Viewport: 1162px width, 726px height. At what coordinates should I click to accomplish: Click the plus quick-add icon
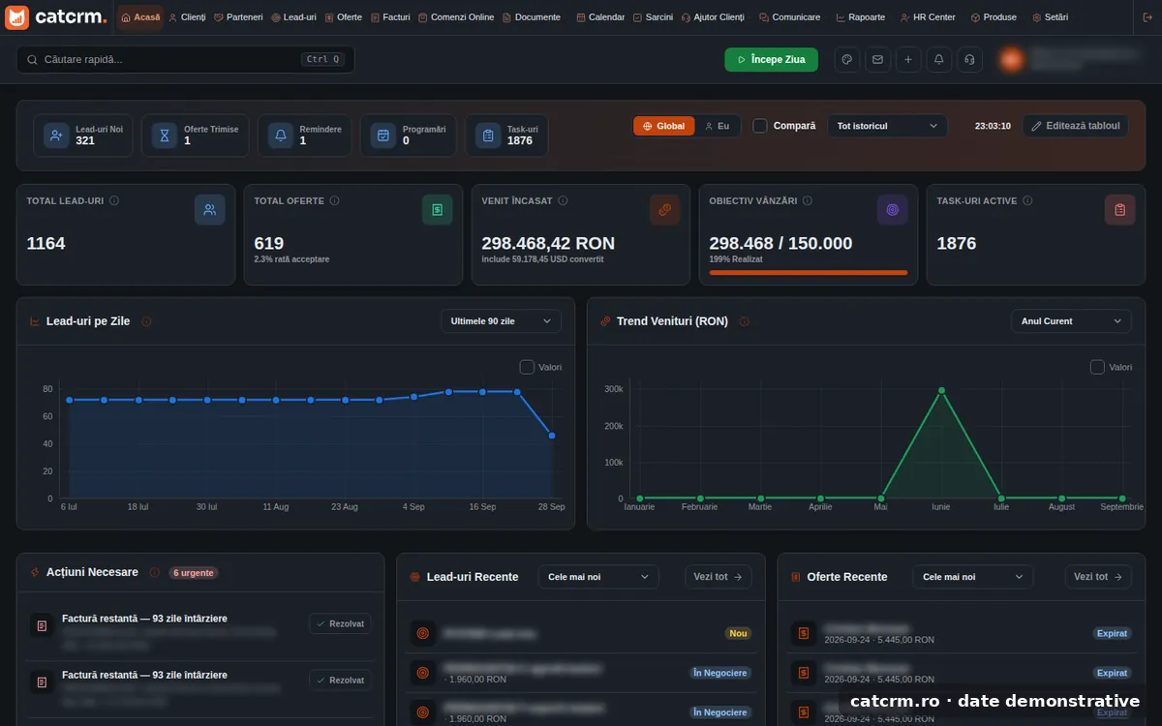(908, 60)
